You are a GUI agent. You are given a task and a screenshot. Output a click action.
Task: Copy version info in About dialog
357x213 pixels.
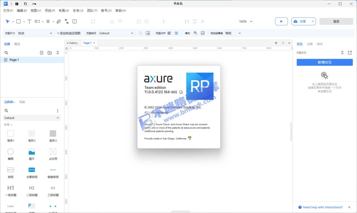[181, 92]
